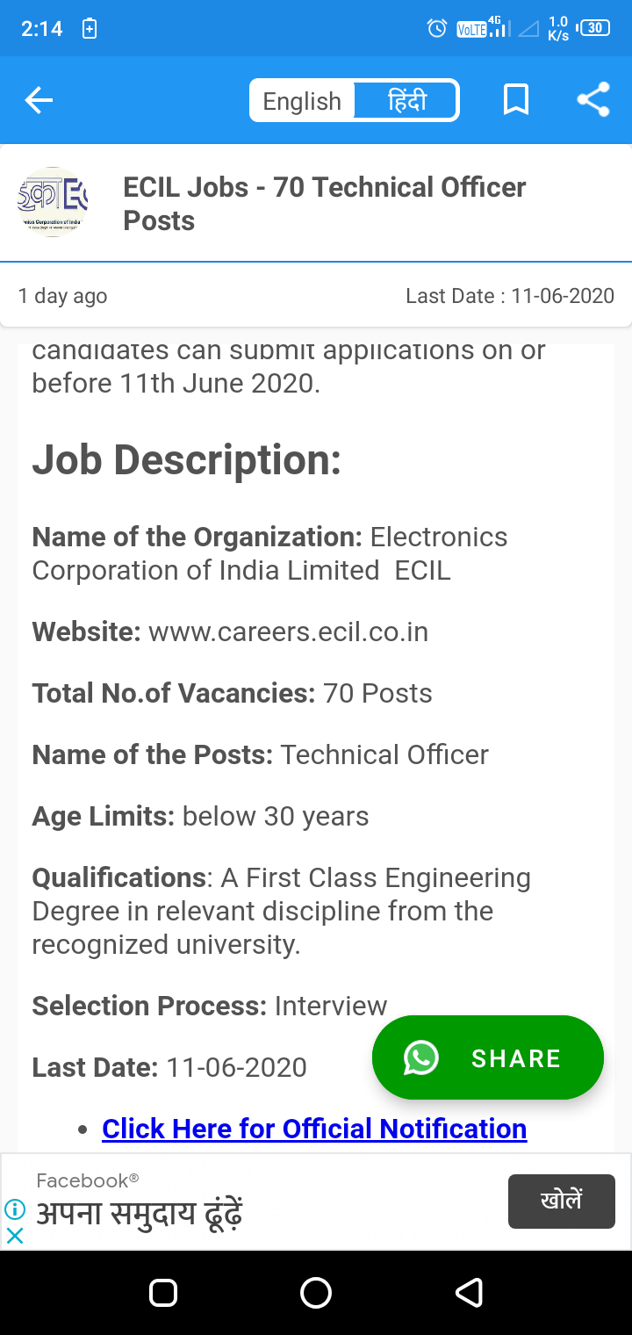Open the Official Notification link
This screenshot has height=1335, width=632.
pos(314,1129)
